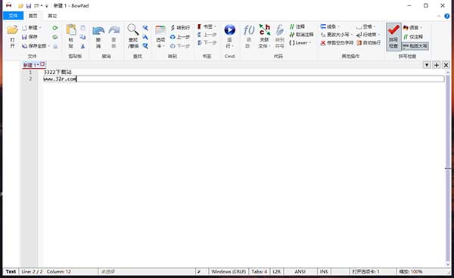Add a new tab with the plus button
Image resolution: width=454 pixels, height=278 pixels.
pyautogui.click(x=437, y=65)
